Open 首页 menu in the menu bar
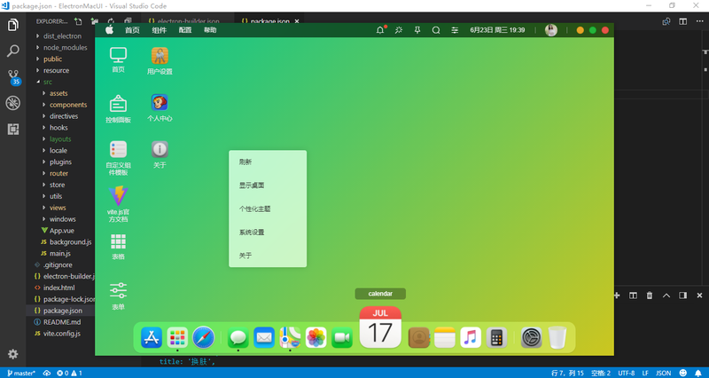Viewport: 709px width, 378px height. click(x=132, y=30)
